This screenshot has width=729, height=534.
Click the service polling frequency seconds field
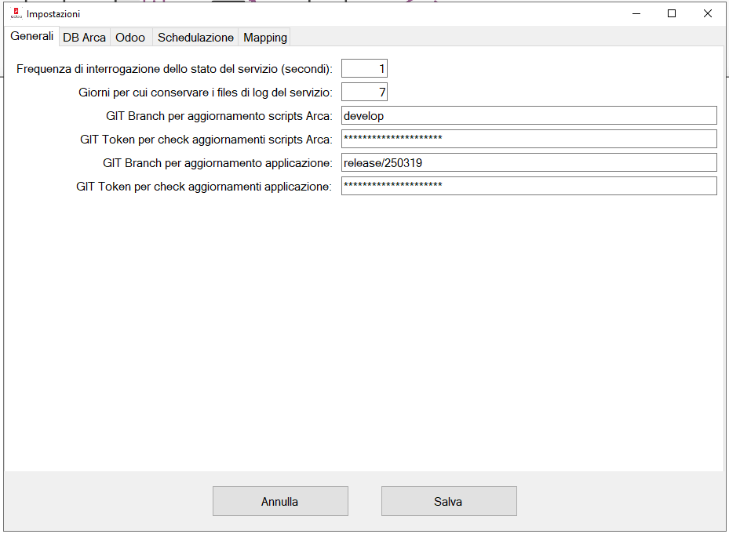click(364, 69)
